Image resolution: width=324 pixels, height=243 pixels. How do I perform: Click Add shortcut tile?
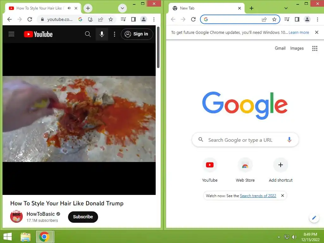point(281,170)
